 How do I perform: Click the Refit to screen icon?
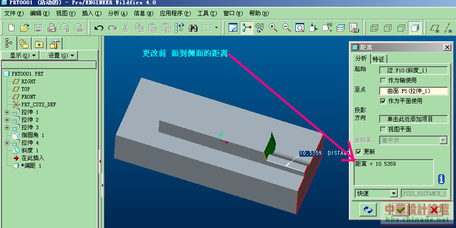pyautogui.click(x=300, y=28)
